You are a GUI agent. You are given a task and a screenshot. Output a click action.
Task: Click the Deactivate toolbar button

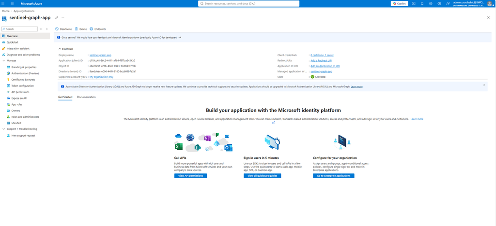[x=63, y=29]
